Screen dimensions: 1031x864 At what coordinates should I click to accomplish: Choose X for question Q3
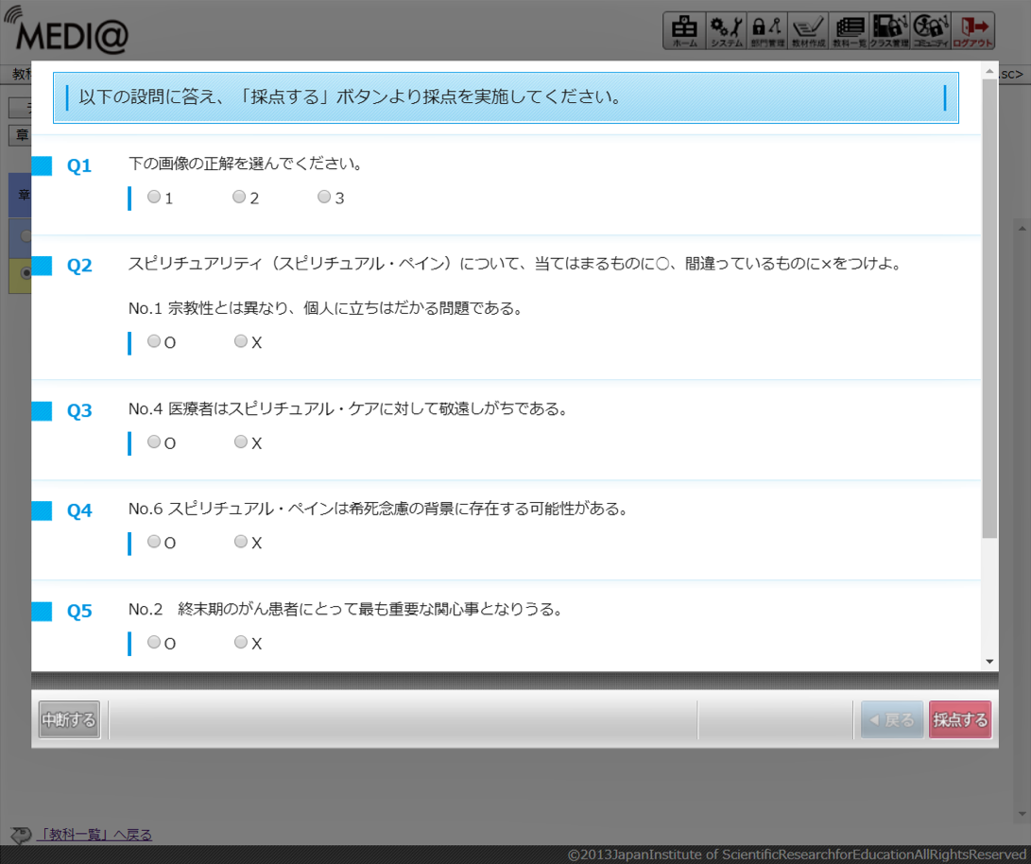(x=241, y=441)
